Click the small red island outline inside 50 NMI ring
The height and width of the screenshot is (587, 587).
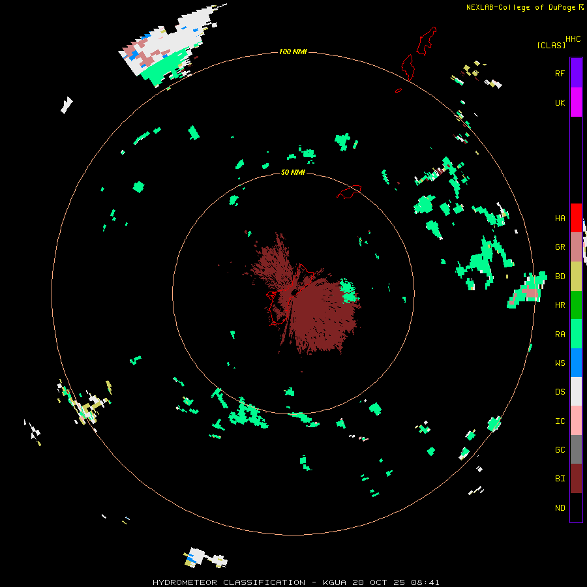click(x=350, y=191)
